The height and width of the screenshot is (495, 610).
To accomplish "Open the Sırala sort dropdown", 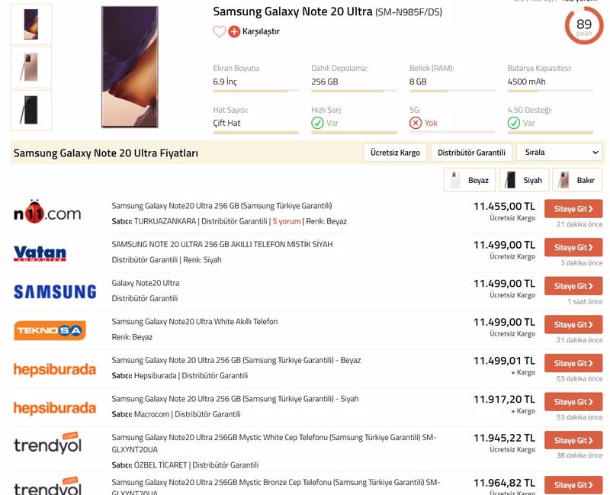I will pyautogui.click(x=559, y=153).
